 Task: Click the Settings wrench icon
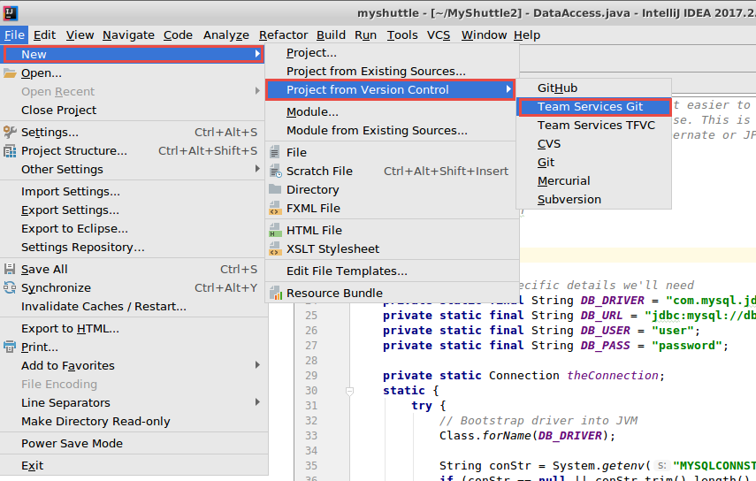click(10, 132)
